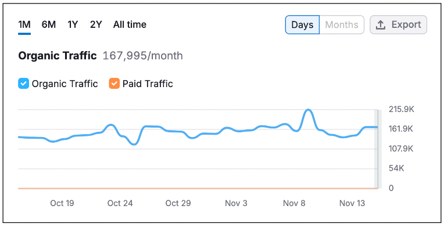
Task: Click the Nov 3 date axis label
Action: point(236,203)
